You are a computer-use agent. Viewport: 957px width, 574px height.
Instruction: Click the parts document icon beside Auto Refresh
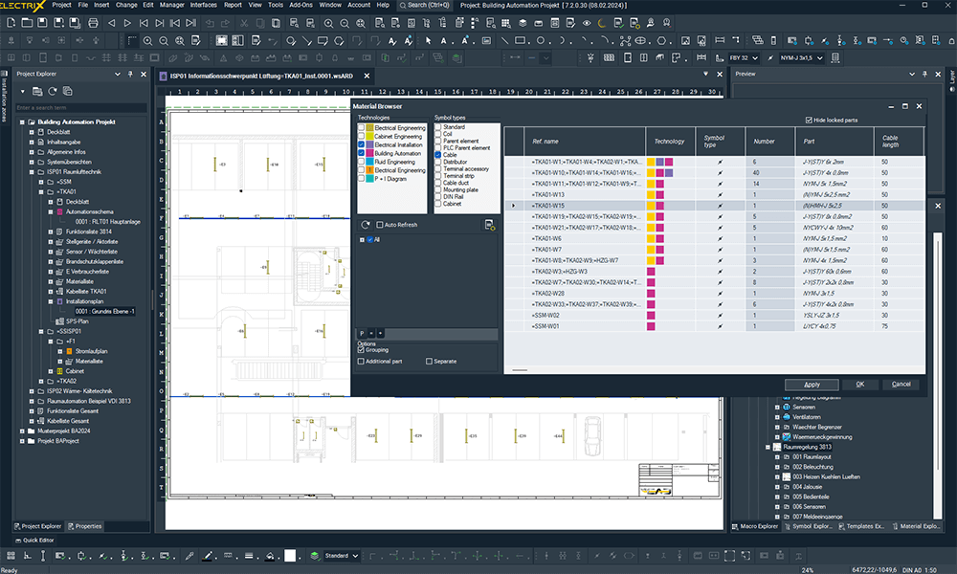point(489,225)
